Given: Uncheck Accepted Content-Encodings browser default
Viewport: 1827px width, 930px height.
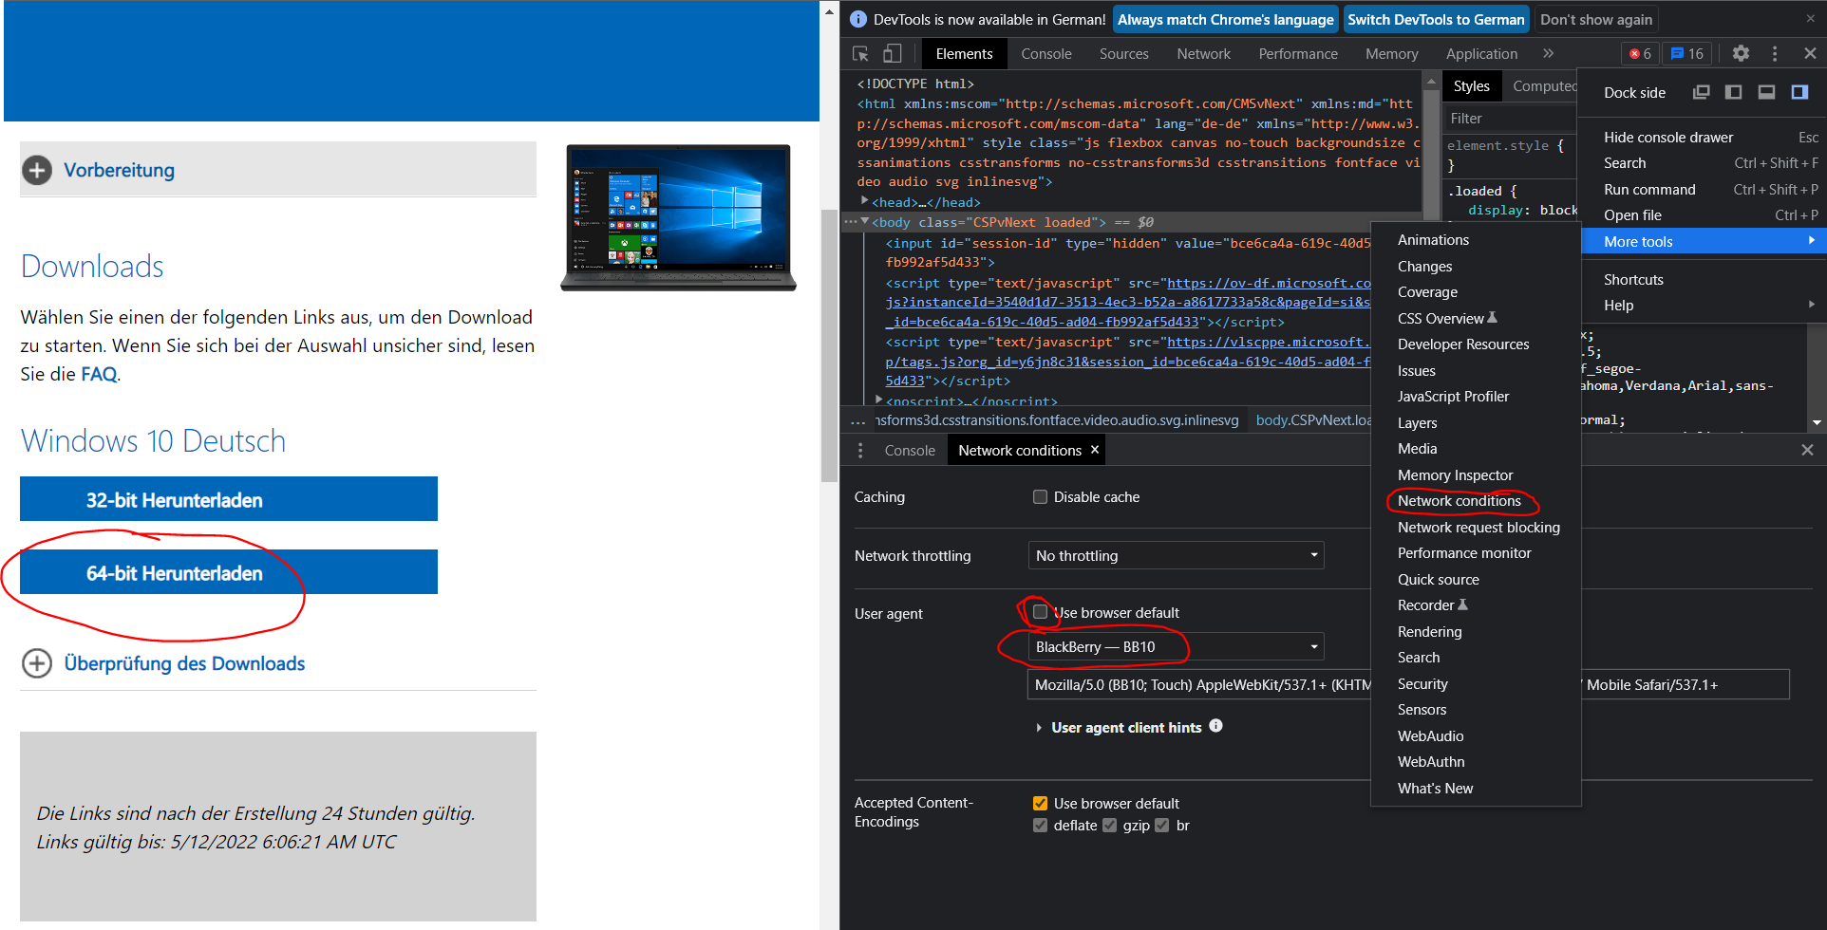Looking at the screenshot, I should coord(1040,803).
